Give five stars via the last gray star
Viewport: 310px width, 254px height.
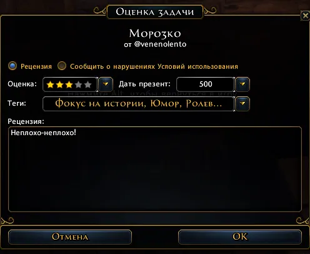coord(87,84)
